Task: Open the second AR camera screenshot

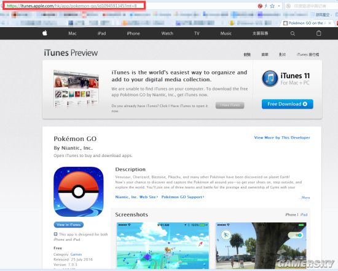Action: 261,246
